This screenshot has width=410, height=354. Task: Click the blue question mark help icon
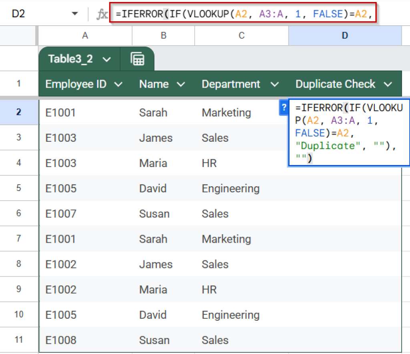click(284, 107)
